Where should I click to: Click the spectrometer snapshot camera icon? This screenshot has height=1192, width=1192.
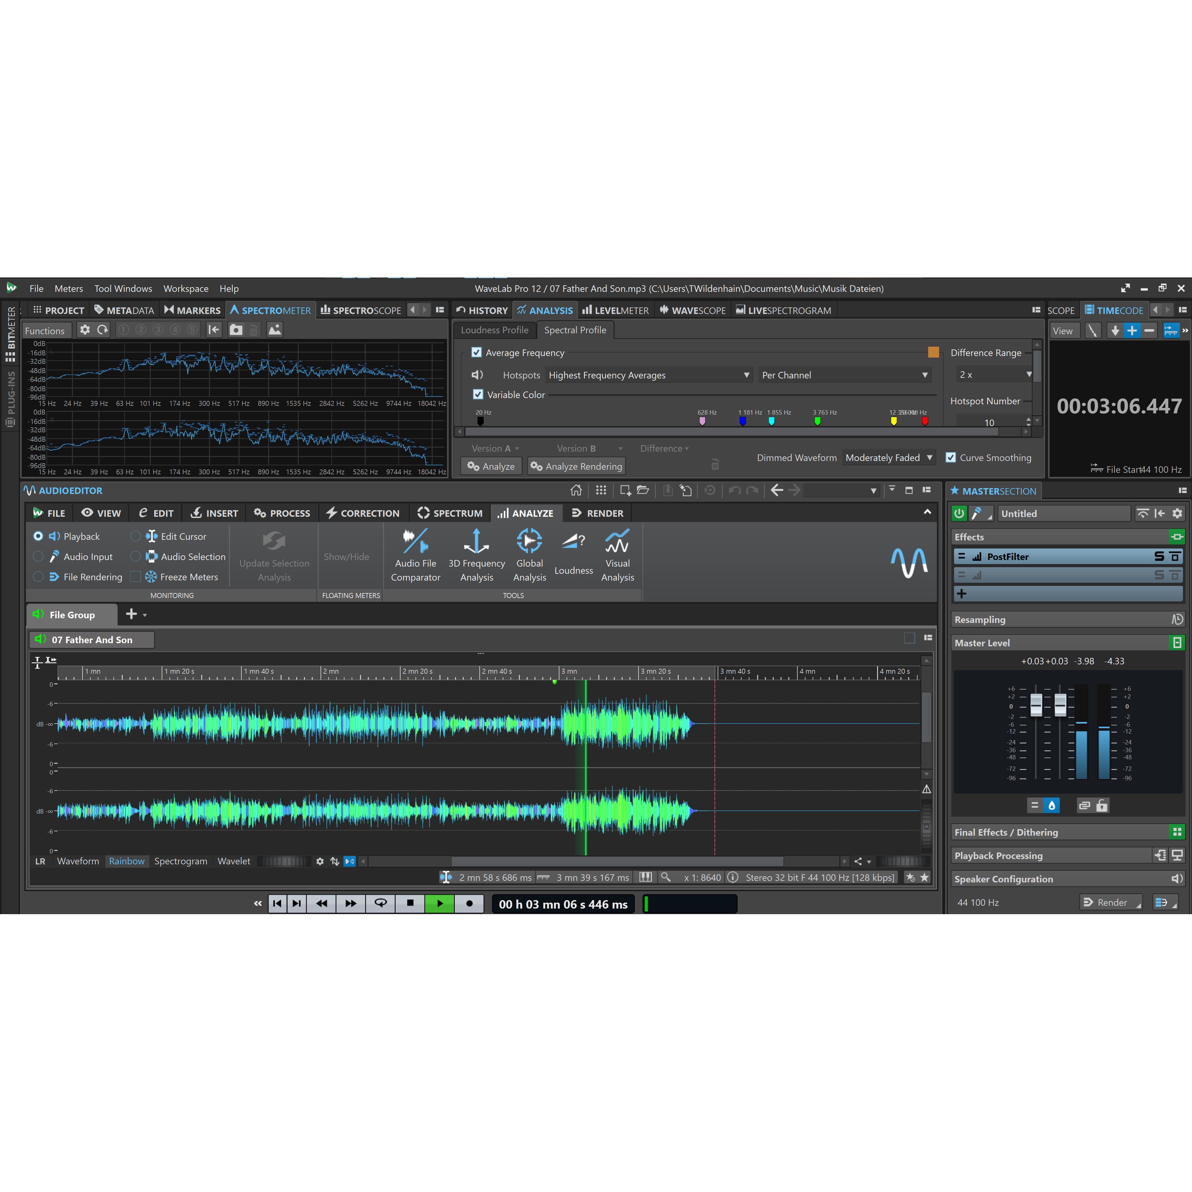coord(236,330)
